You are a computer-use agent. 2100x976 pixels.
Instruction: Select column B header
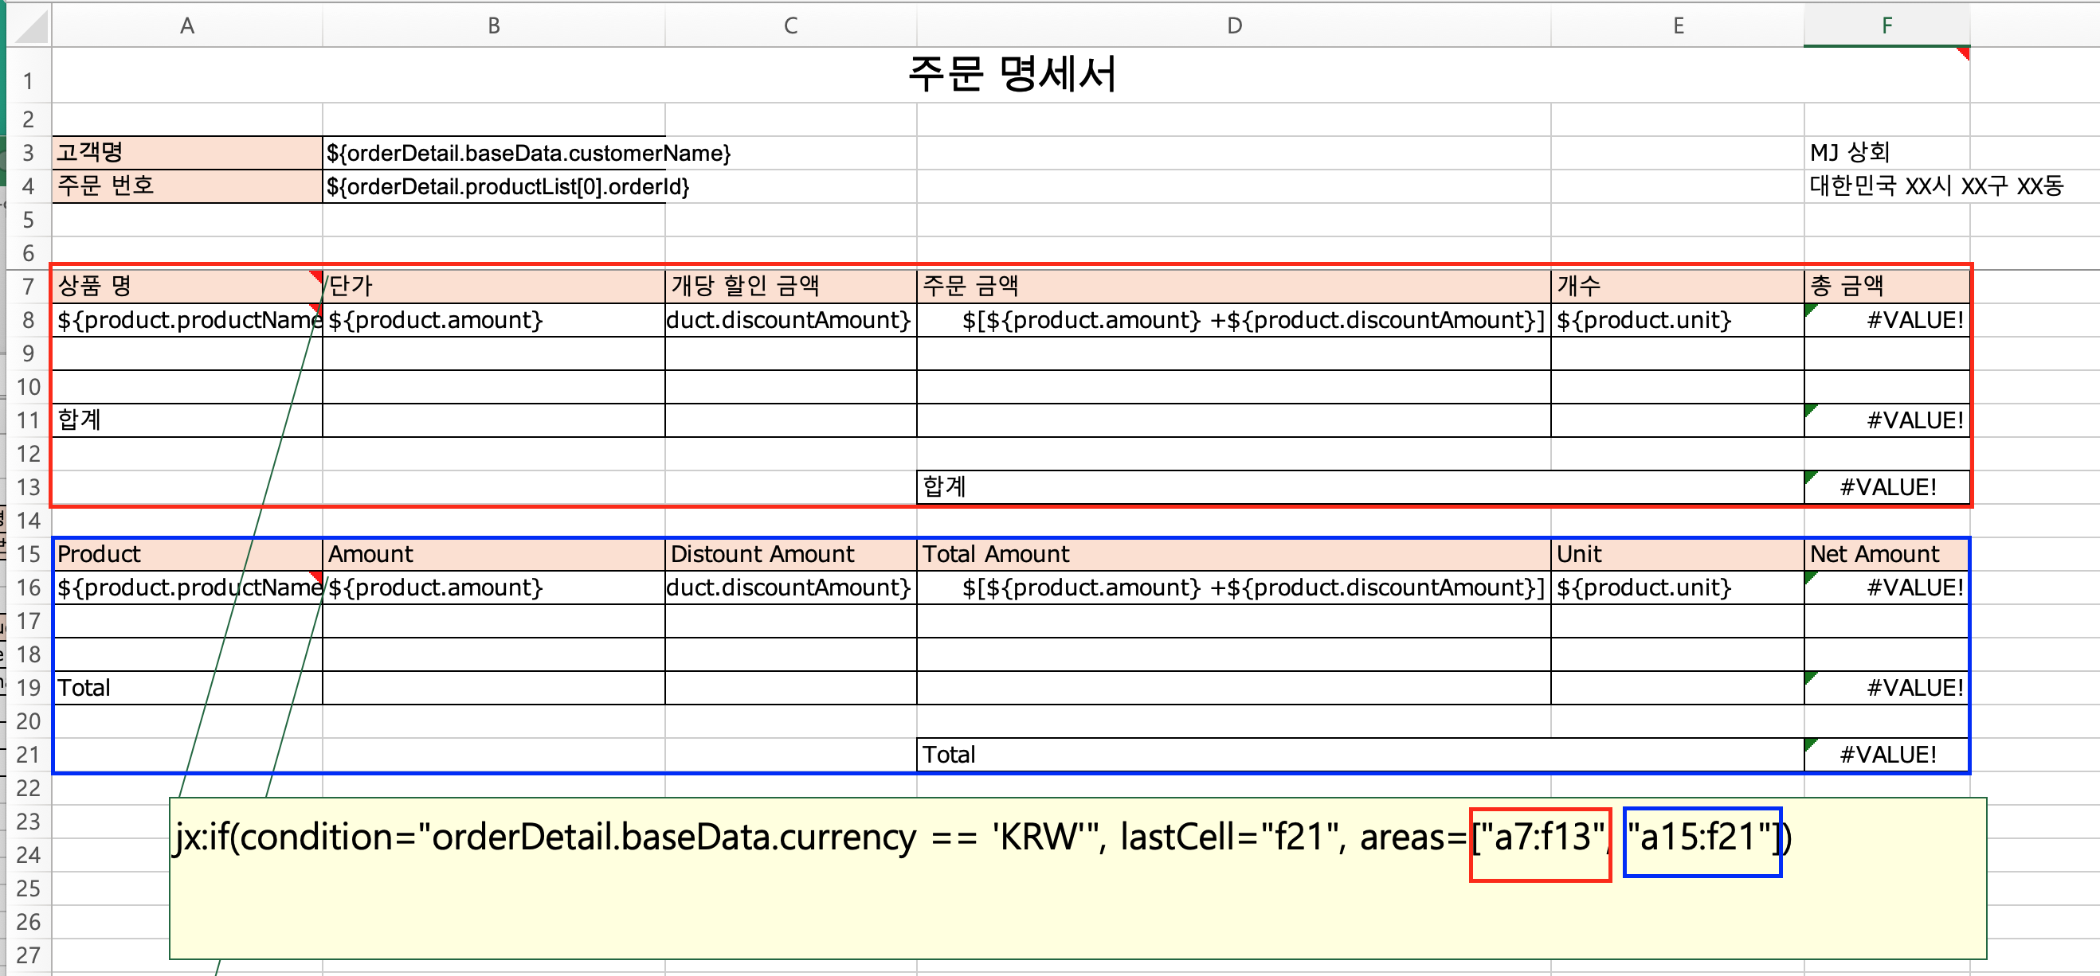tap(494, 25)
